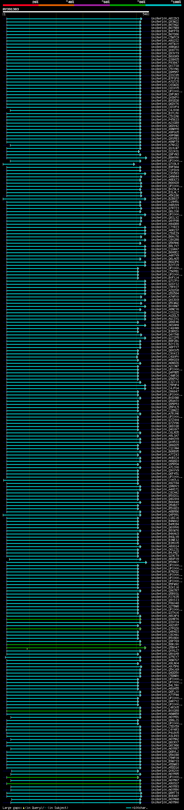The width and height of the screenshot is (184, 810).
Task: Select the green alignment bar for UniRef100_B0XGR8
Action: tap(74, 711)
